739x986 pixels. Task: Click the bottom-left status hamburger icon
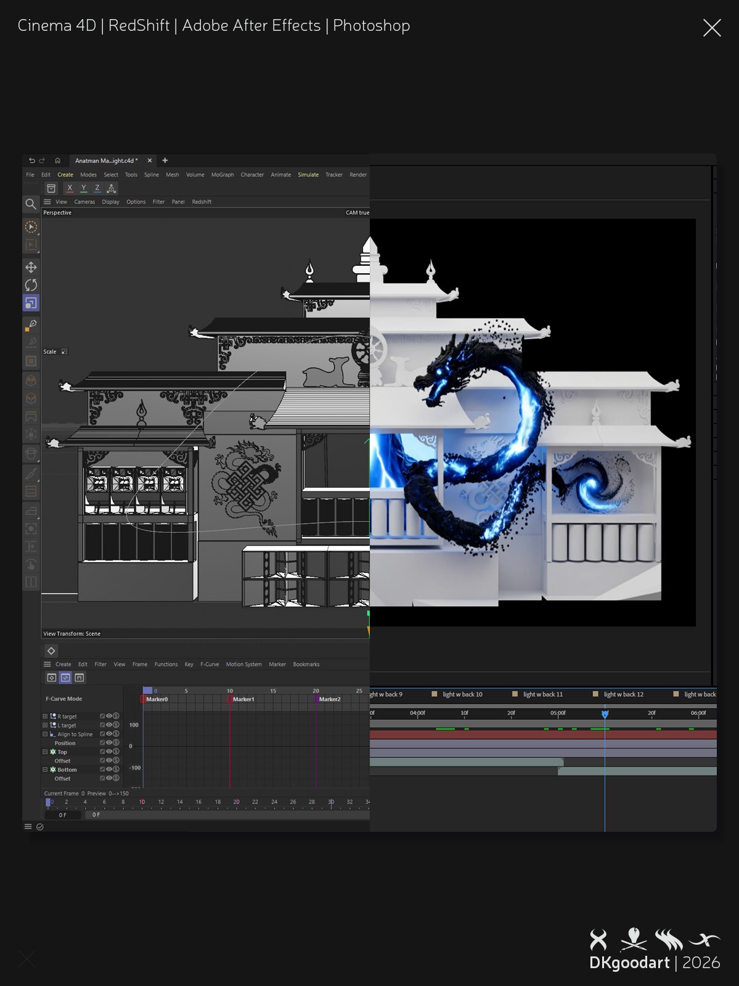pyautogui.click(x=28, y=827)
